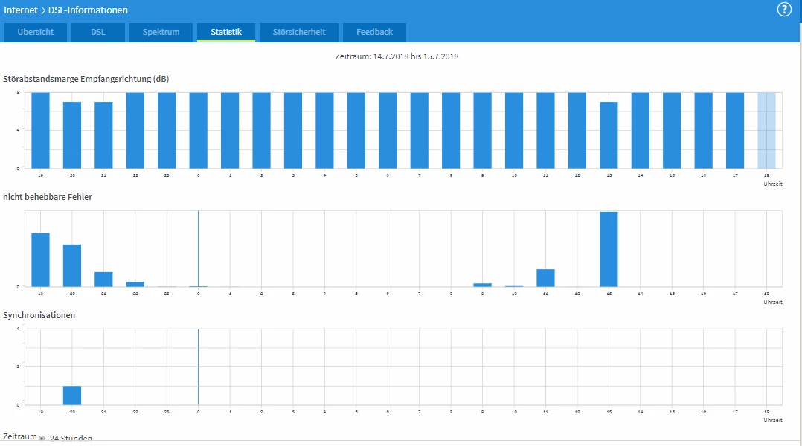802x446 pixels.
Task: Go to the Feedback tab
Action: (374, 32)
